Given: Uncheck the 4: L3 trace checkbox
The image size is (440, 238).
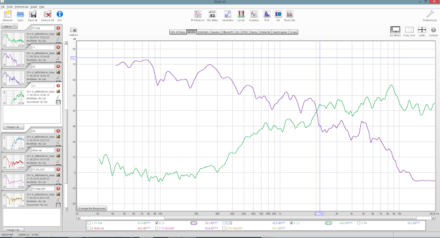Looking at the screenshot, I should click(x=292, y=223).
